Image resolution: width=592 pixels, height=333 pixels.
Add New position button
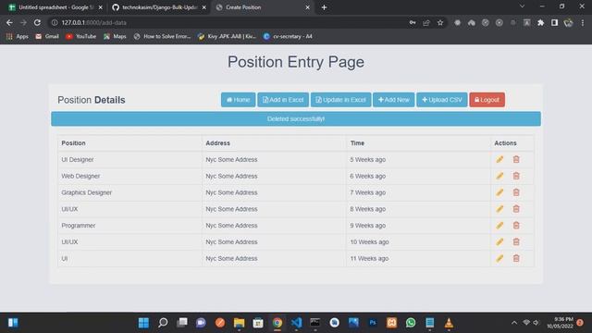tap(394, 100)
